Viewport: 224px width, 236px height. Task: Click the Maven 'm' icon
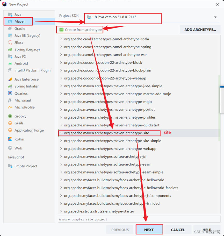click(10, 22)
